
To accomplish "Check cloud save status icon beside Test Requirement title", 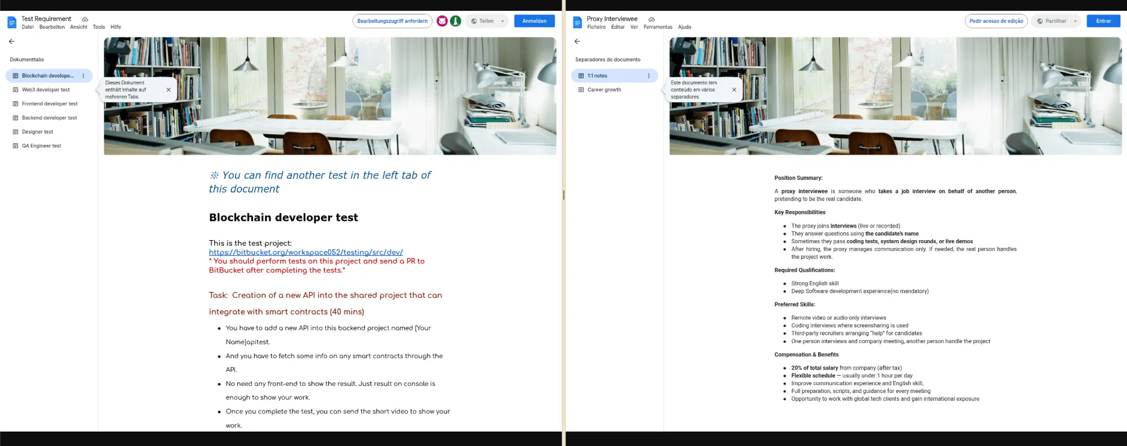I will [x=85, y=19].
